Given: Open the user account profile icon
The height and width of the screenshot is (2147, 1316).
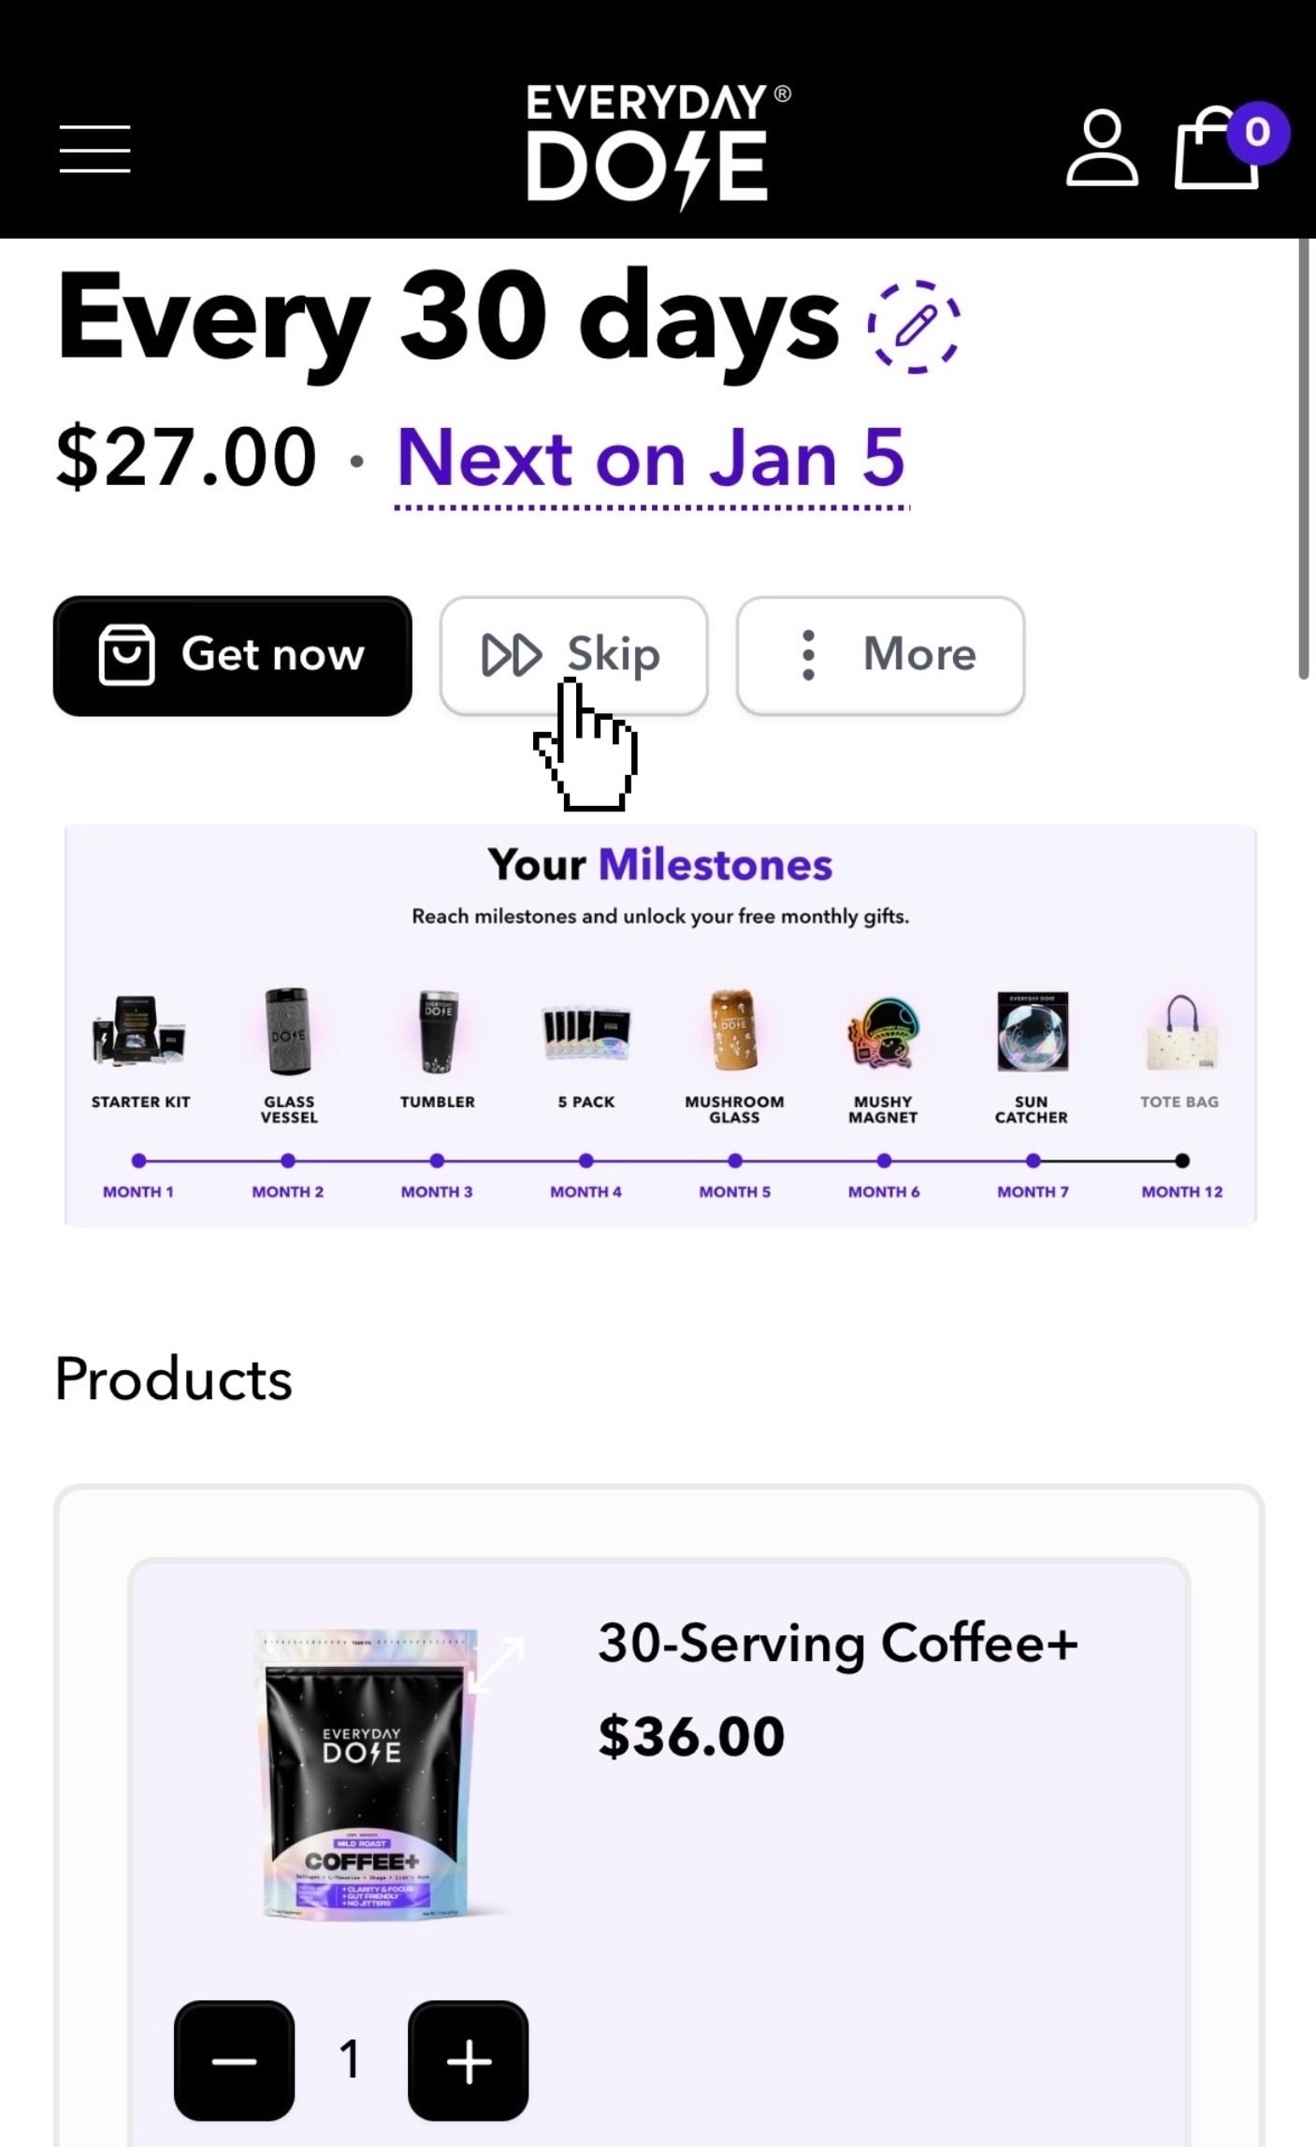Looking at the screenshot, I should point(1102,149).
